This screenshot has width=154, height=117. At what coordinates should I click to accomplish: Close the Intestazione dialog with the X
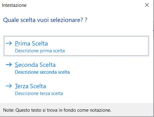click(x=147, y=5)
